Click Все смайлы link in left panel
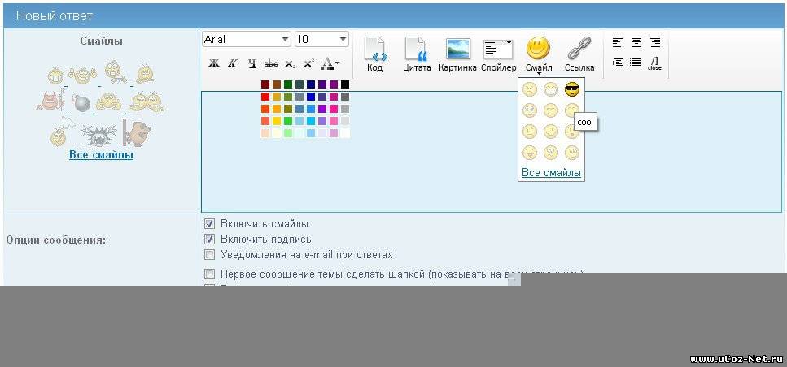The height and width of the screenshot is (367, 787). pos(101,154)
